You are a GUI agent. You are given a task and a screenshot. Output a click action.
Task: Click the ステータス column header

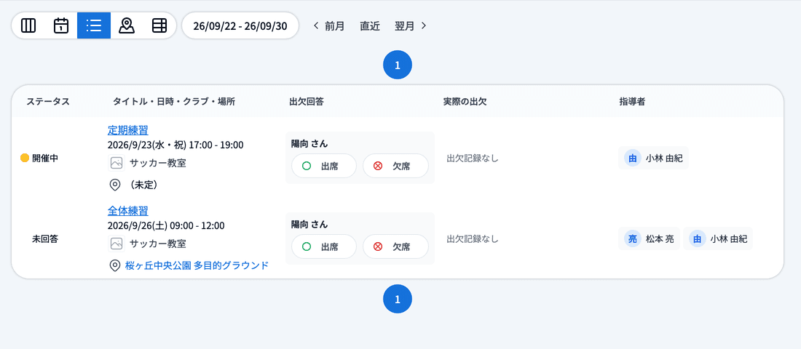click(48, 102)
